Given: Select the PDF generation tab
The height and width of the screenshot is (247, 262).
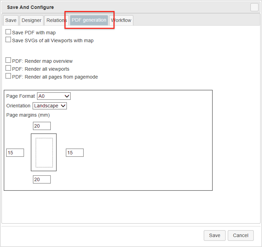Looking at the screenshot, I should click(89, 20).
